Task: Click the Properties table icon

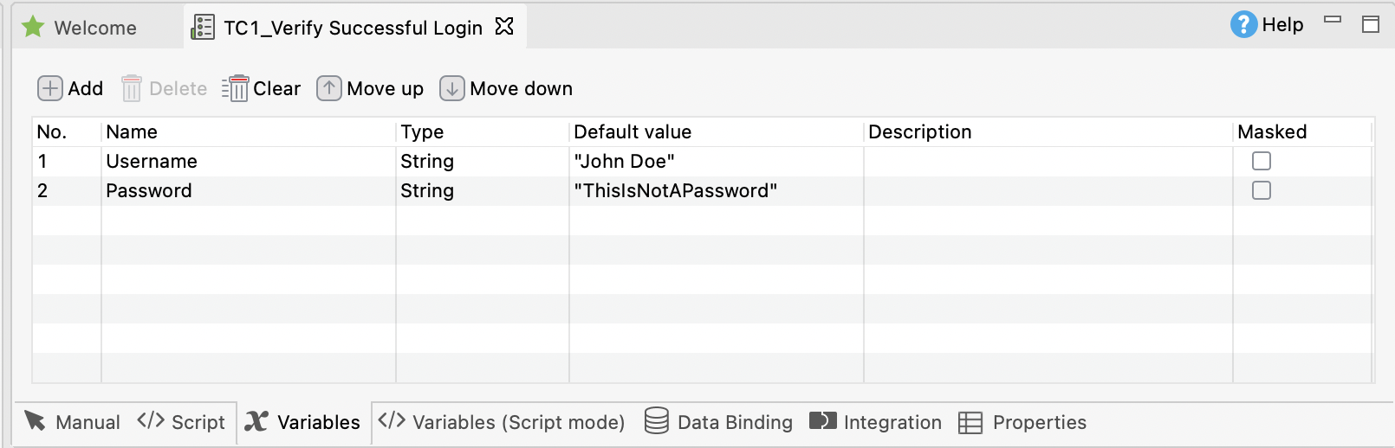Action: 970,422
